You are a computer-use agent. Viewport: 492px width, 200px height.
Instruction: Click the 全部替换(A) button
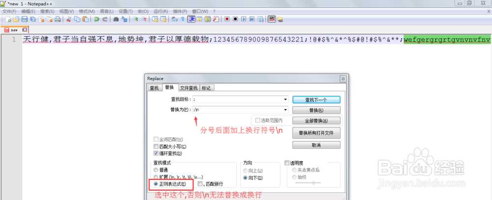316,121
